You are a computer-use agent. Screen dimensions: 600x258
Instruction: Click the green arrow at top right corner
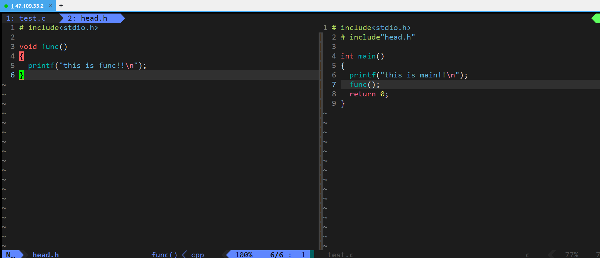[x=596, y=18]
